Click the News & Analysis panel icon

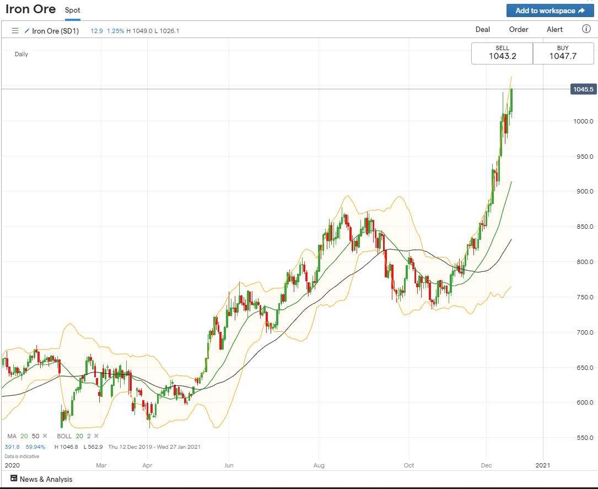coord(14,479)
